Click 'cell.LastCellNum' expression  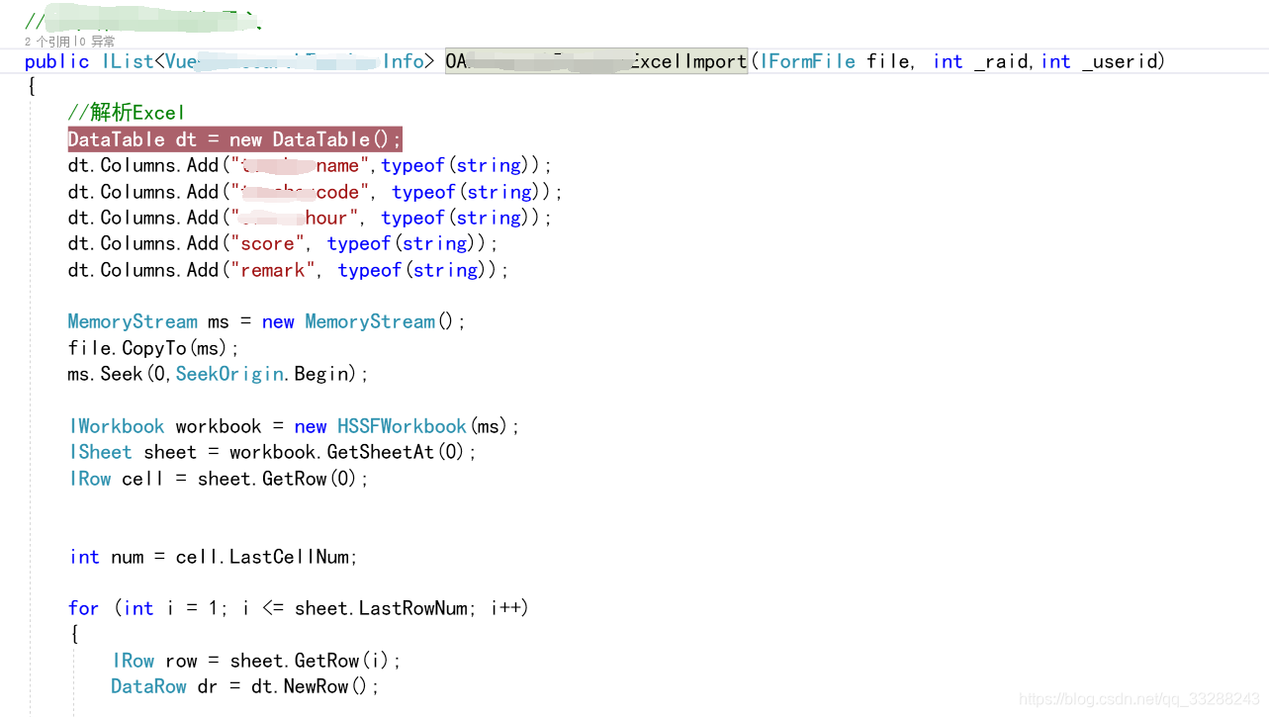click(262, 557)
